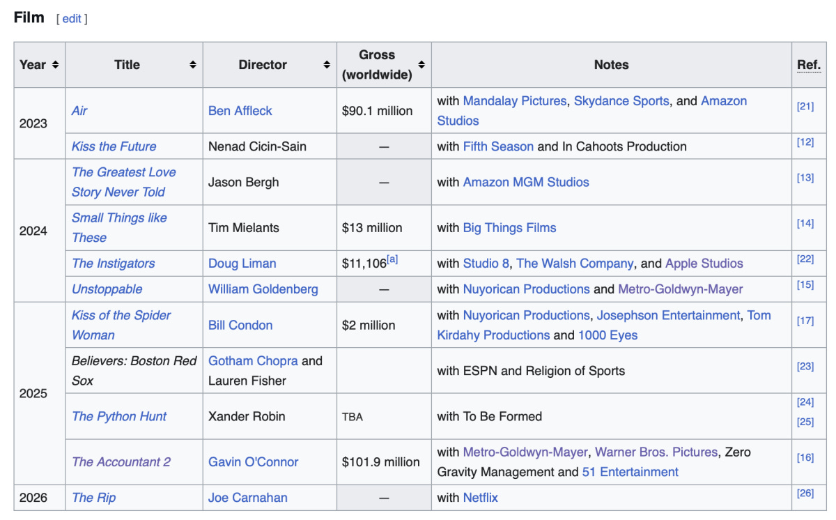Open Bill Condon director link
The width and height of the screenshot is (836, 520).
(240, 326)
